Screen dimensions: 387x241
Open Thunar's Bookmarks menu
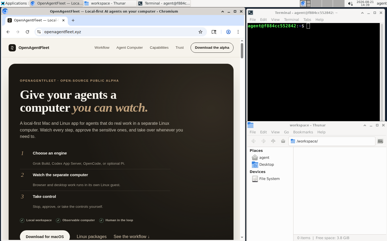click(x=303, y=132)
